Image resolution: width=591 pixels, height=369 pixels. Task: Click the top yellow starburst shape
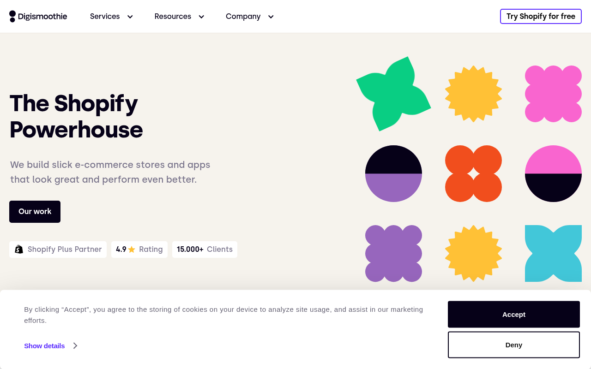(x=473, y=94)
